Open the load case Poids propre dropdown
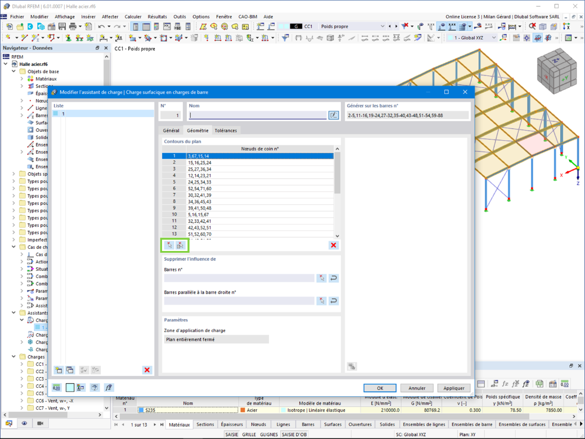The height and width of the screenshot is (439, 585). click(382, 26)
